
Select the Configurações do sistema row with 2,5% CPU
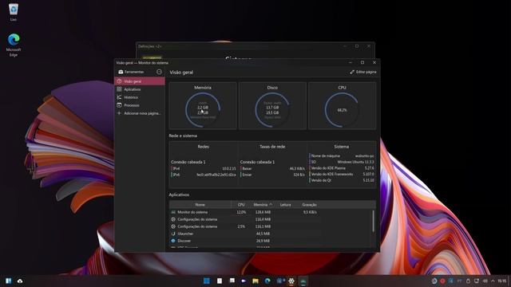coord(271,226)
